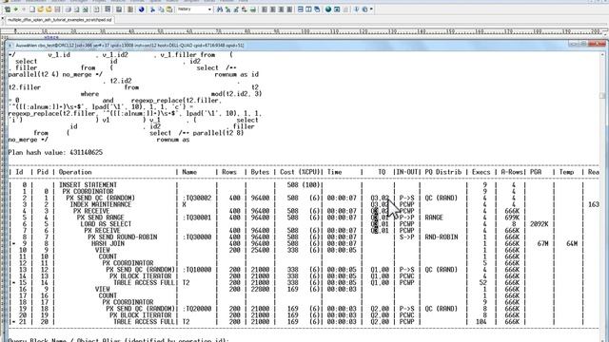Click the 'PQ Distrib' column header

click(443, 172)
